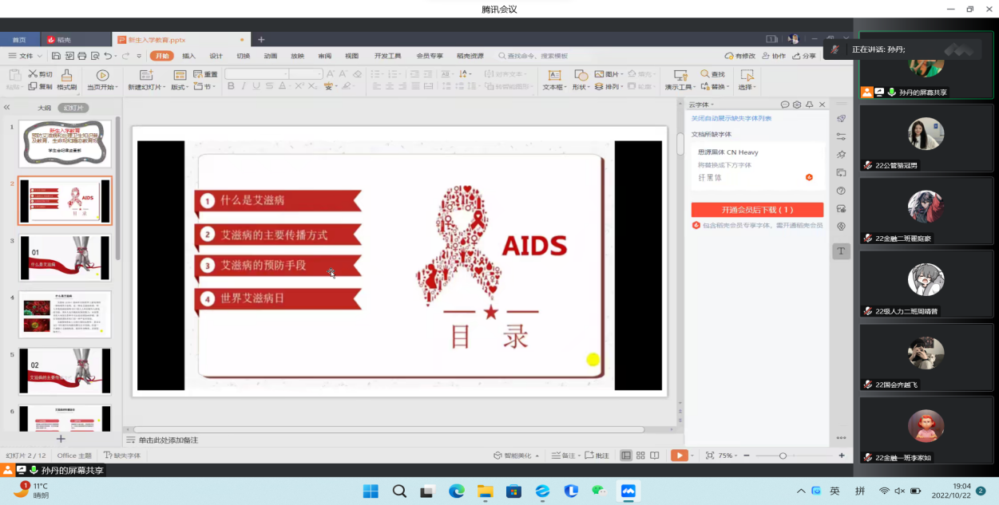This screenshot has height=505, width=999.
Task: Open WeChat from the Windows taskbar
Action: point(599,491)
